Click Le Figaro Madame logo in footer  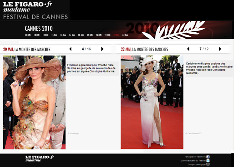pos(39,158)
